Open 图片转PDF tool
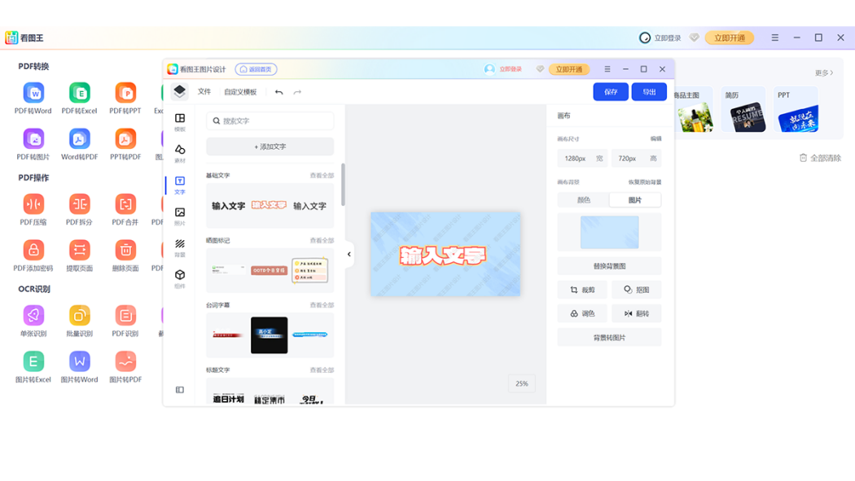855x481 pixels. 125,368
